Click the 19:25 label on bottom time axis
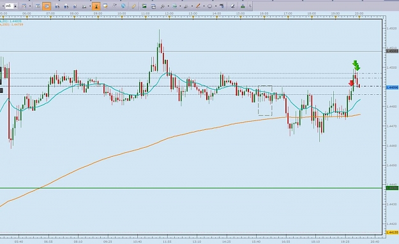The width and height of the screenshot is (399, 244). (x=345, y=241)
